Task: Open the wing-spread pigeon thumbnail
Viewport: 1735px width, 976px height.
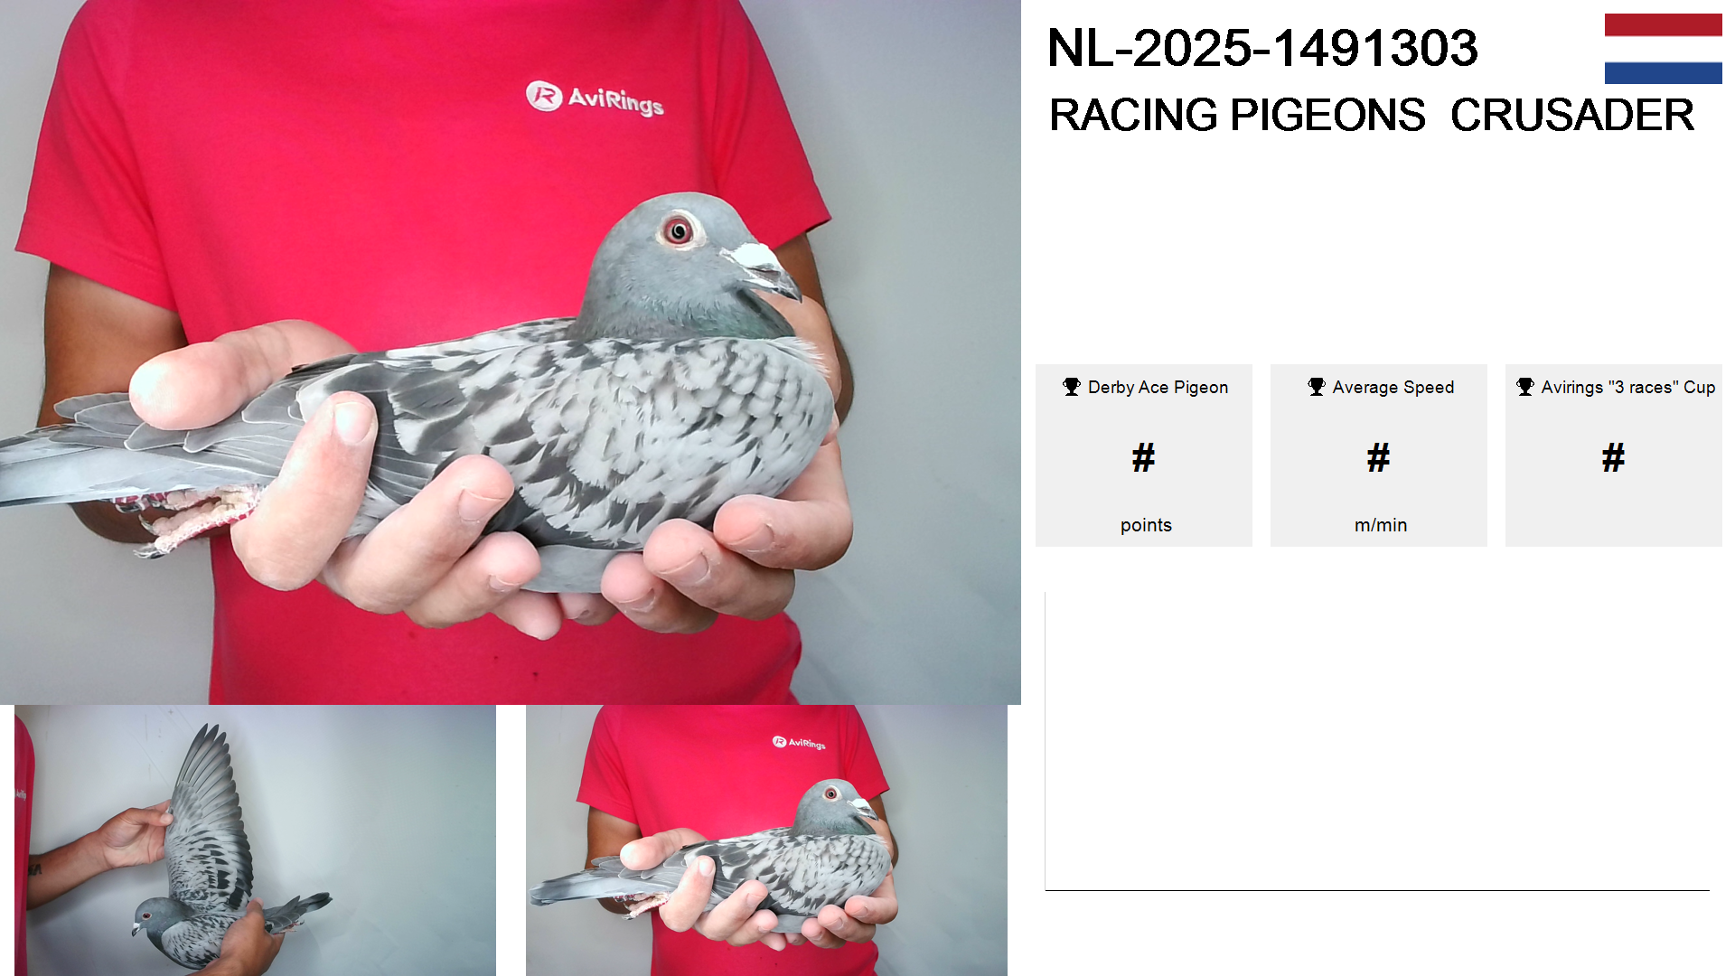Action: (x=255, y=840)
